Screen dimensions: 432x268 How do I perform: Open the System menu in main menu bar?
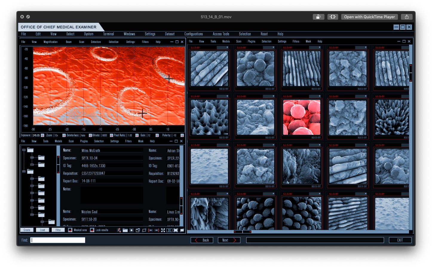point(89,34)
